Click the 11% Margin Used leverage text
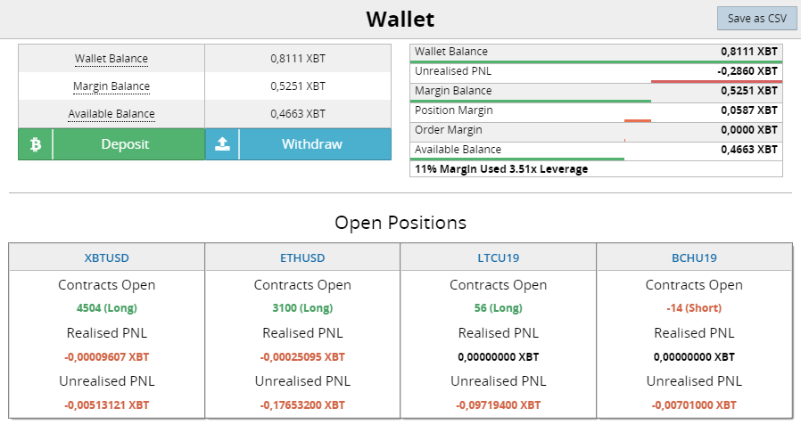 pyautogui.click(x=501, y=169)
